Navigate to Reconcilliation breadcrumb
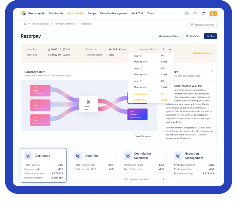237x205 pixels. [40, 24]
